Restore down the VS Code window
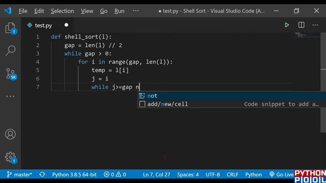The image size is (326, 183). coord(296,11)
